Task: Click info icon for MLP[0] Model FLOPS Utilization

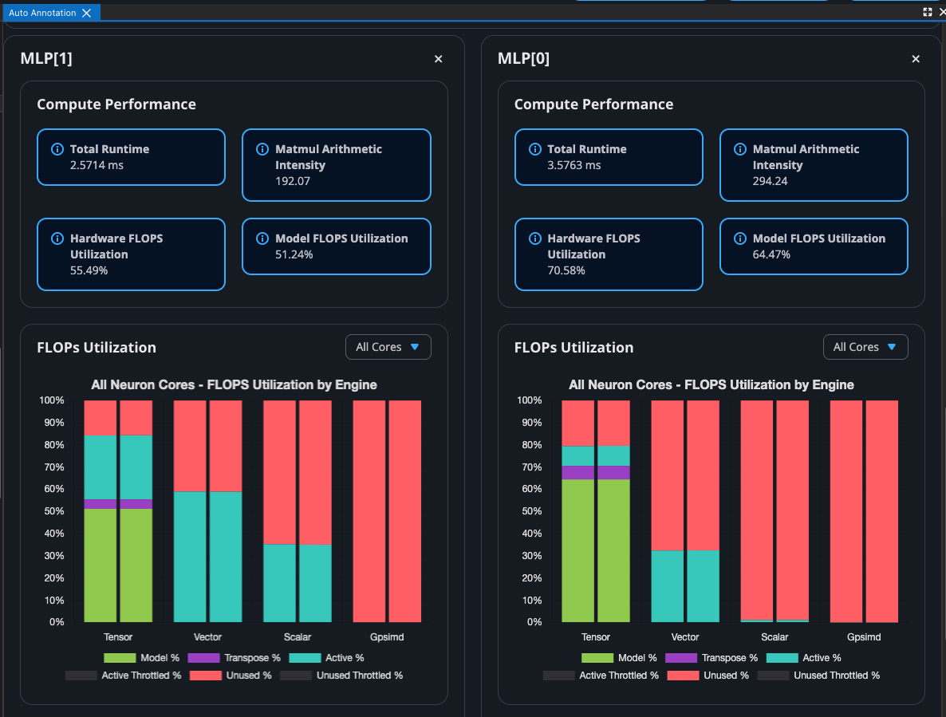Action: point(740,238)
